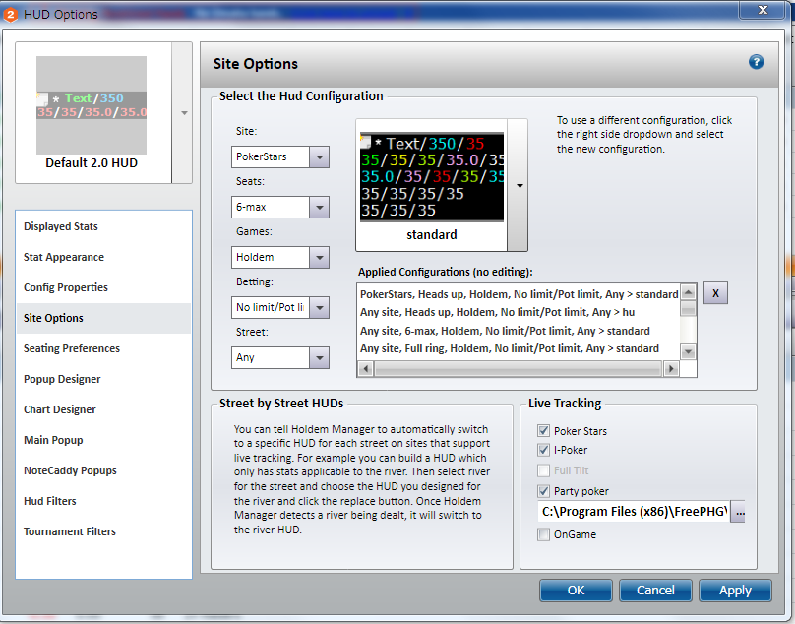Select 'Any site, Heads up' > hu row
This screenshot has height=624, width=795.
coord(519,312)
